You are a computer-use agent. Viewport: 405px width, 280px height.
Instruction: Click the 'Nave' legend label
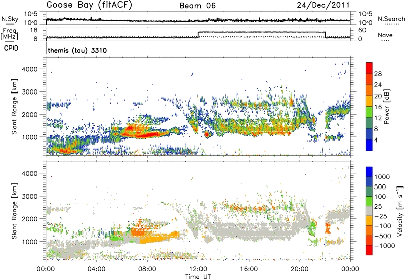click(x=385, y=35)
